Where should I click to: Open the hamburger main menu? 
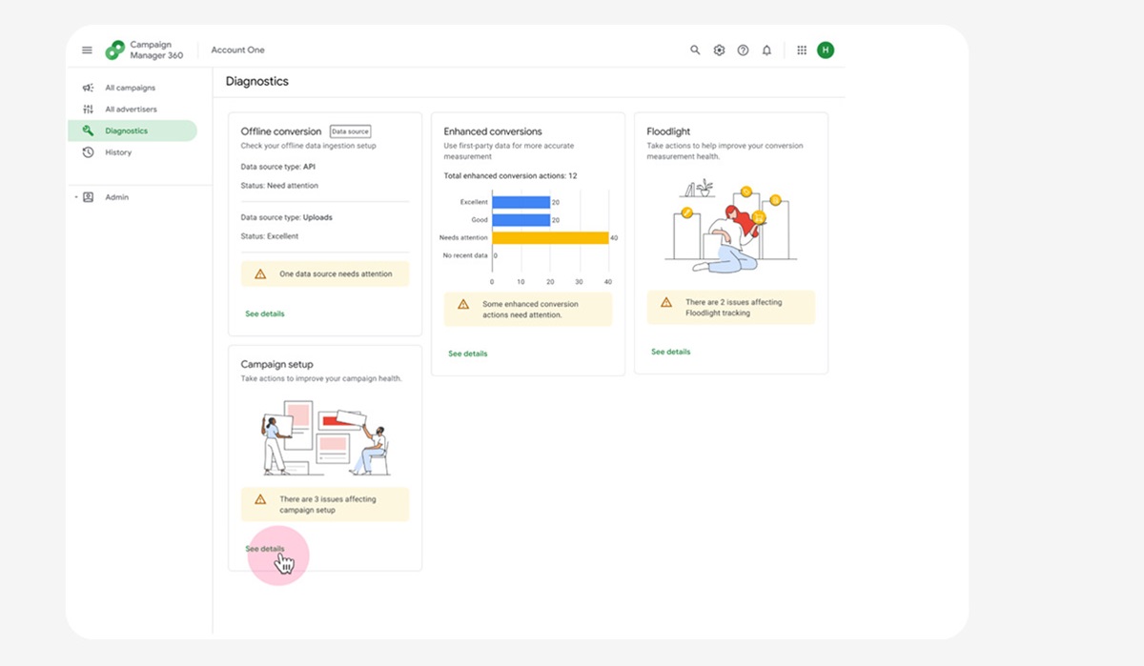(x=87, y=50)
